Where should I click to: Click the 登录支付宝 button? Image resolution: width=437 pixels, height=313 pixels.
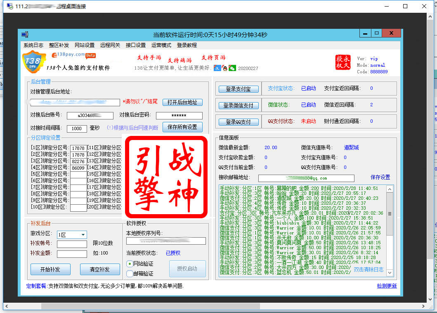tap(239, 89)
